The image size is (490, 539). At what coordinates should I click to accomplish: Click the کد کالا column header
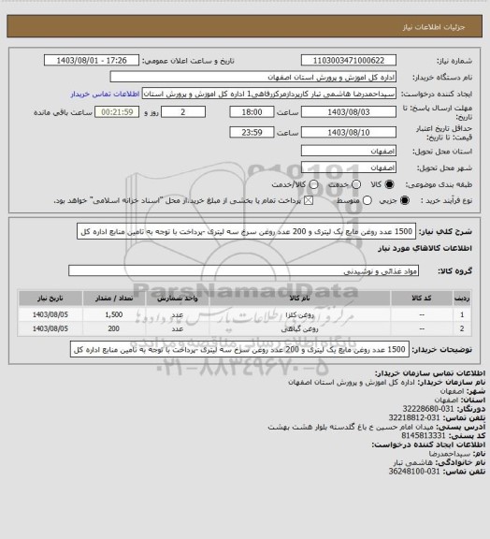click(422, 298)
